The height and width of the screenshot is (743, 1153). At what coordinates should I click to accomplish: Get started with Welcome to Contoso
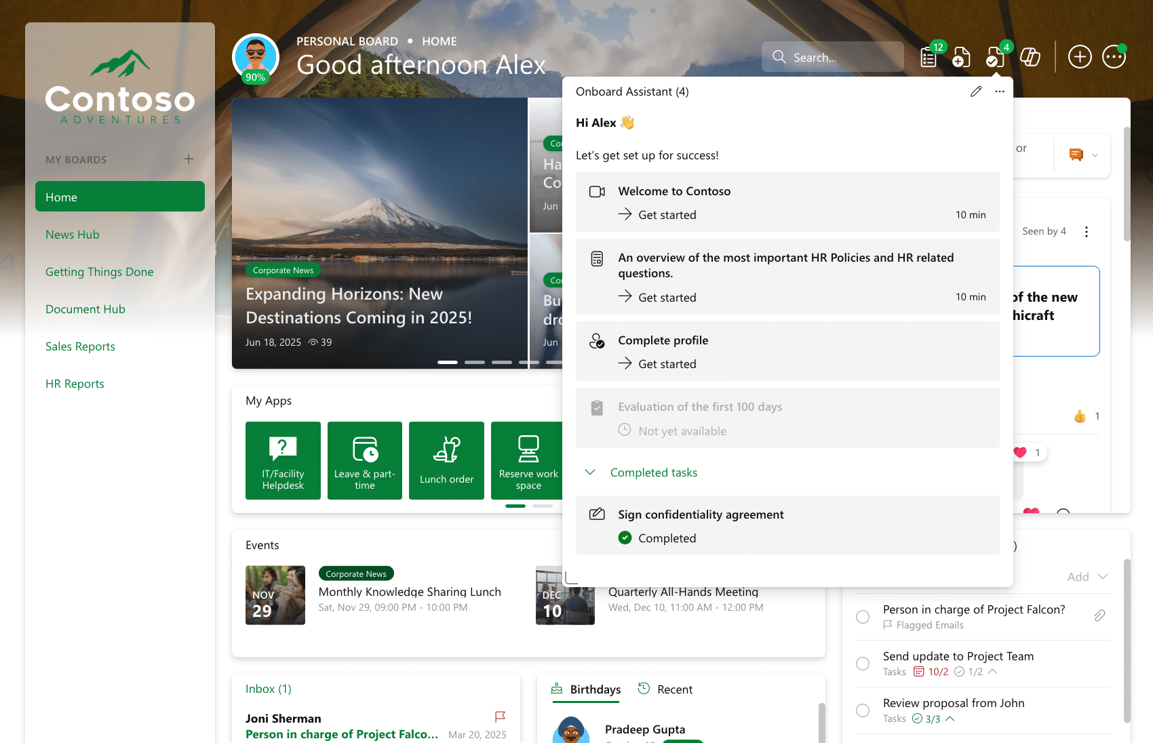click(657, 215)
